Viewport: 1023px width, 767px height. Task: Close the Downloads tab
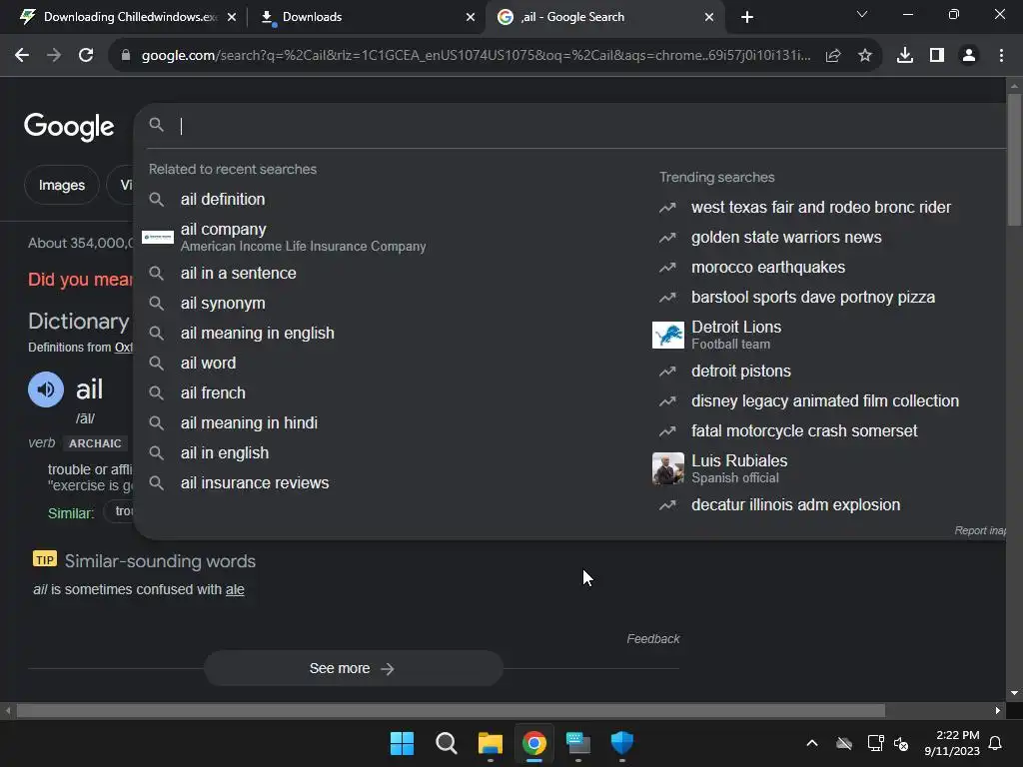[471, 17]
